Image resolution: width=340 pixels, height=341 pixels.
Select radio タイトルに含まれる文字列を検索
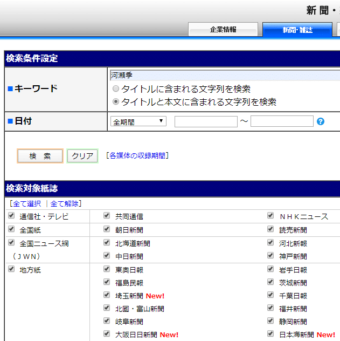116,88
